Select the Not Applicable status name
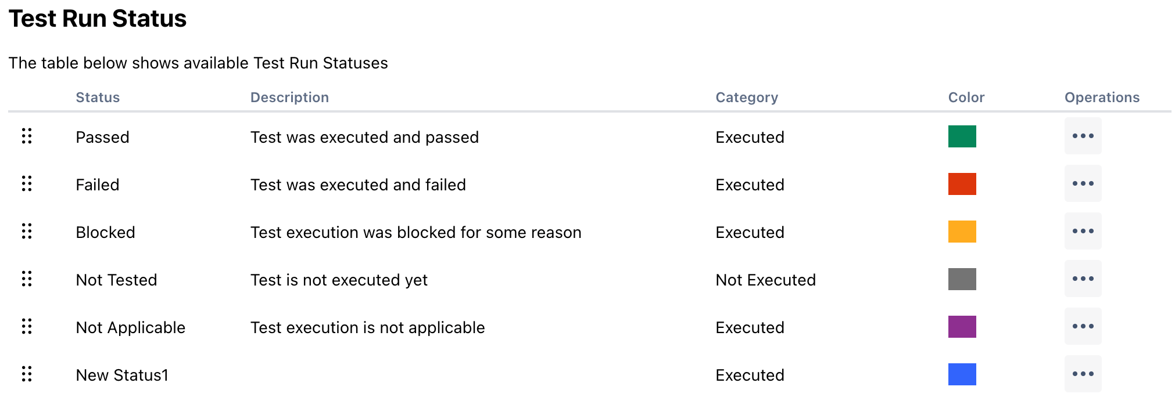This screenshot has height=419, width=1175. (x=130, y=328)
